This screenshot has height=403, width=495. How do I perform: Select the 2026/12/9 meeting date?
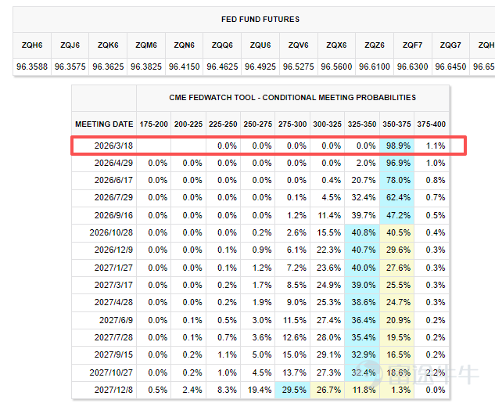point(113,250)
